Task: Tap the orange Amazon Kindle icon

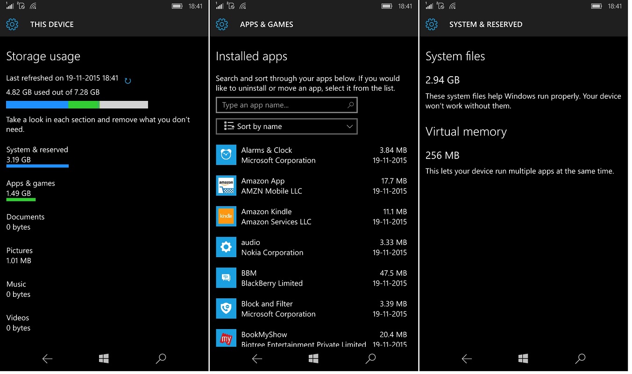Action: tap(226, 216)
